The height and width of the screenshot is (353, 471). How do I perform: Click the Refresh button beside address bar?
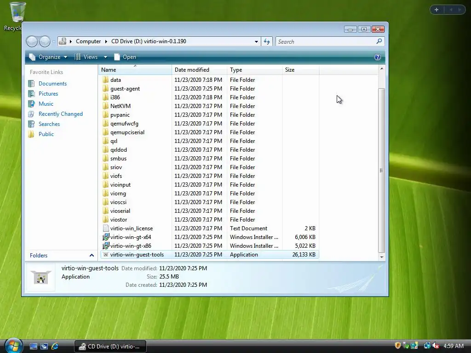tap(267, 41)
